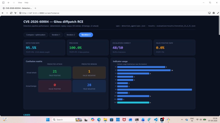Open Microsoft Edge from the taskbar
Screen dimensions: 220x123
point(99,120)
